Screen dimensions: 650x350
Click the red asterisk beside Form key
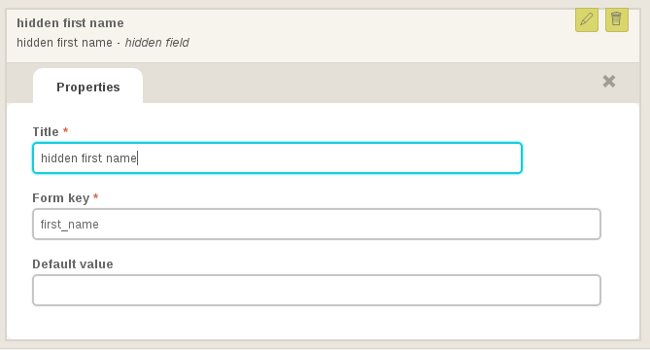96,196
